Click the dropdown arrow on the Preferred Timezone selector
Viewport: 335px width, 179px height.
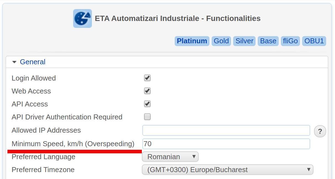click(308, 170)
